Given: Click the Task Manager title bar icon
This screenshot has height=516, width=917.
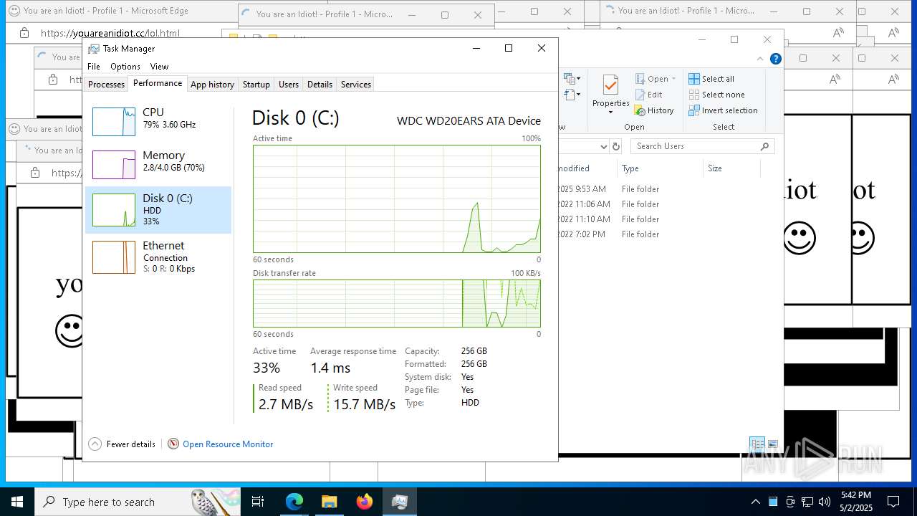Looking at the screenshot, I should (94, 49).
